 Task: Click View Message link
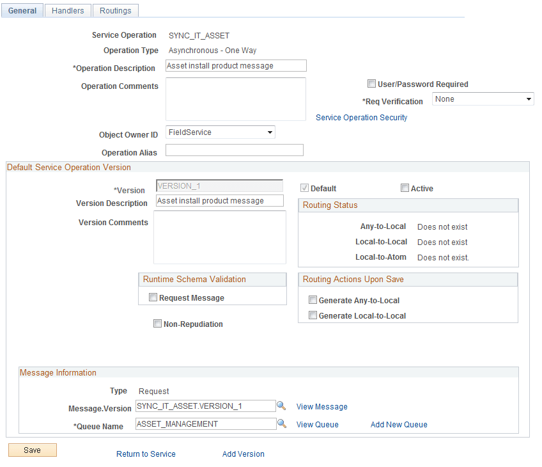click(321, 406)
